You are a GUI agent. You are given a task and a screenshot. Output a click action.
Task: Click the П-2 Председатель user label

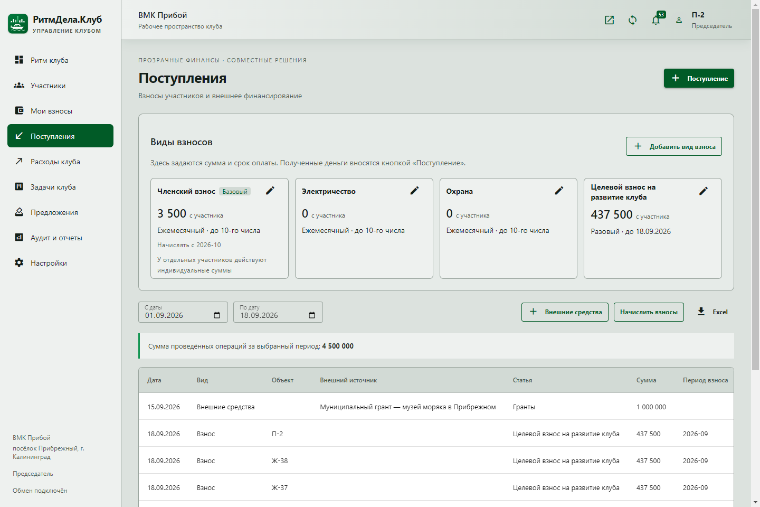tap(711, 20)
